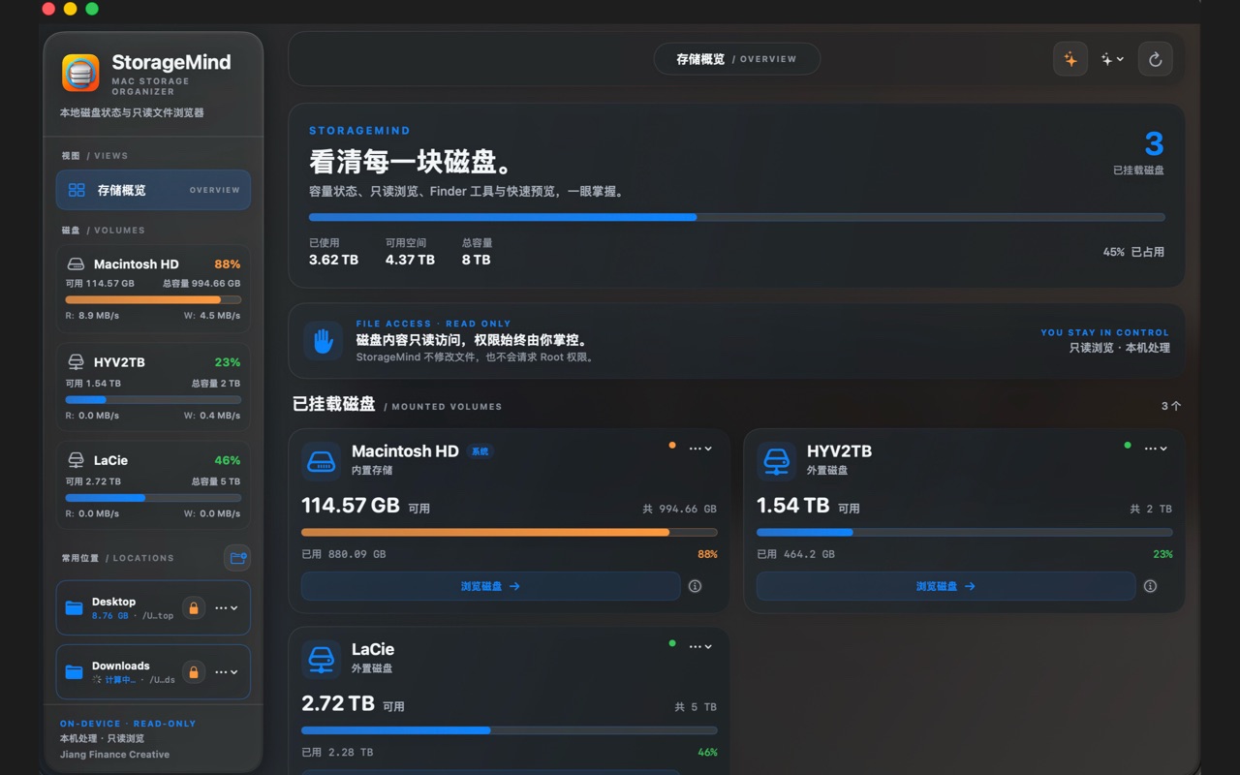Image resolution: width=1240 pixels, height=775 pixels.
Task: Click the "Jiang Finance Creative" text in the sidebar footer
Action: point(114,755)
